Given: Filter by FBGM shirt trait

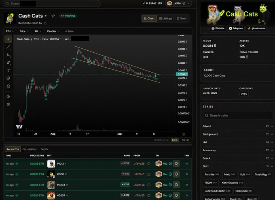Looking at the screenshot, I should pos(211,183).
